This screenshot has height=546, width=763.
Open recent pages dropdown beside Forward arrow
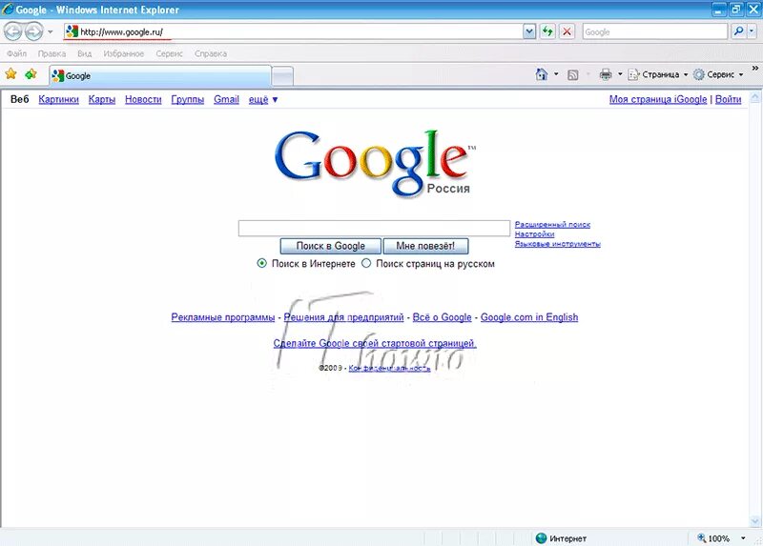51,32
